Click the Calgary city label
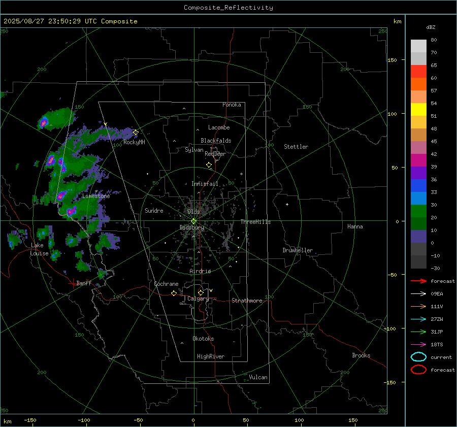Screen dimensions: 457x427 [198, 299]
